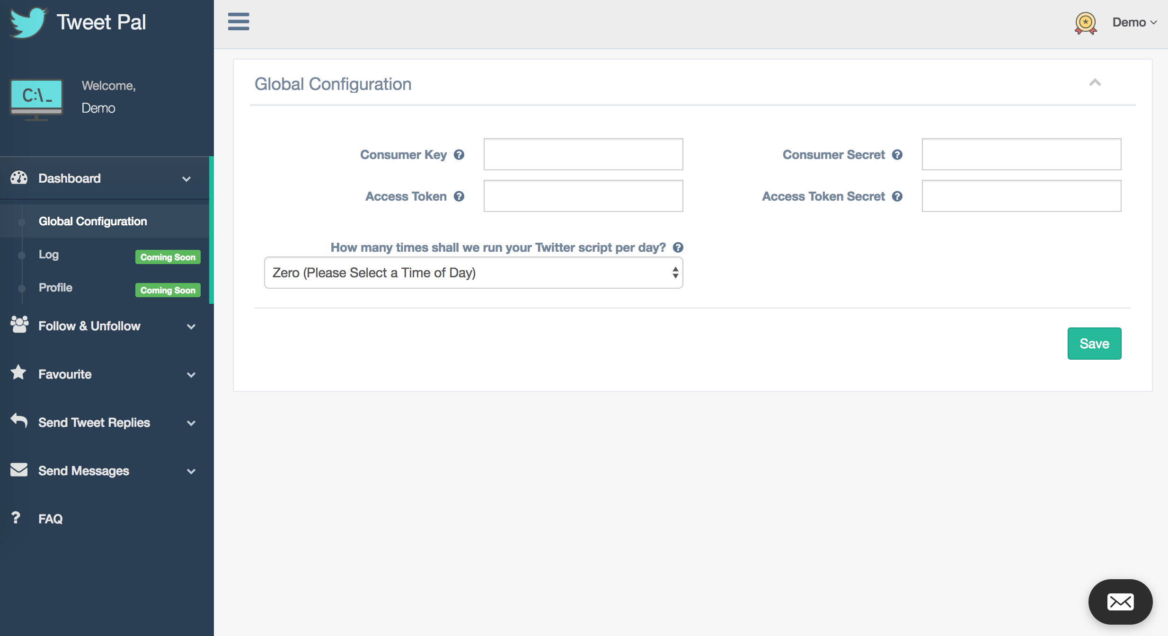Click the Save button

coord(1094,344)
